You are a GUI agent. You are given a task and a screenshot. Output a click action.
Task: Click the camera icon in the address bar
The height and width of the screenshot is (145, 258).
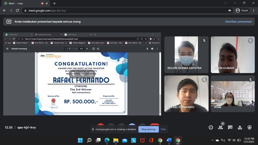230,10
